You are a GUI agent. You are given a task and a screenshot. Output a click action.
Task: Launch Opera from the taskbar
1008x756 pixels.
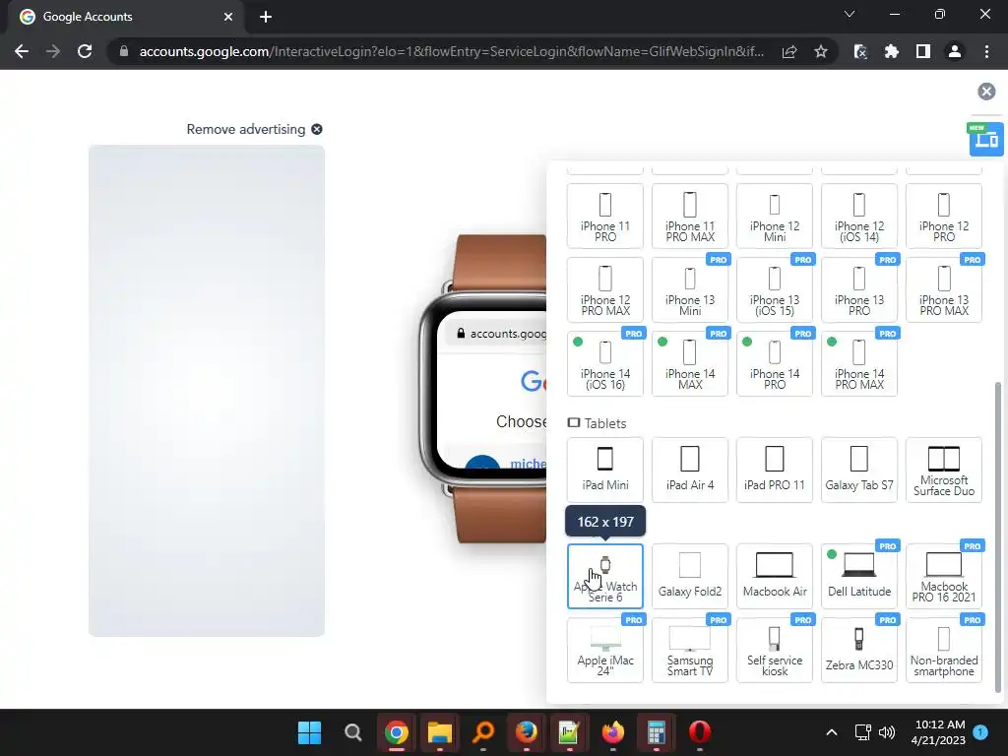coord(700,732)
